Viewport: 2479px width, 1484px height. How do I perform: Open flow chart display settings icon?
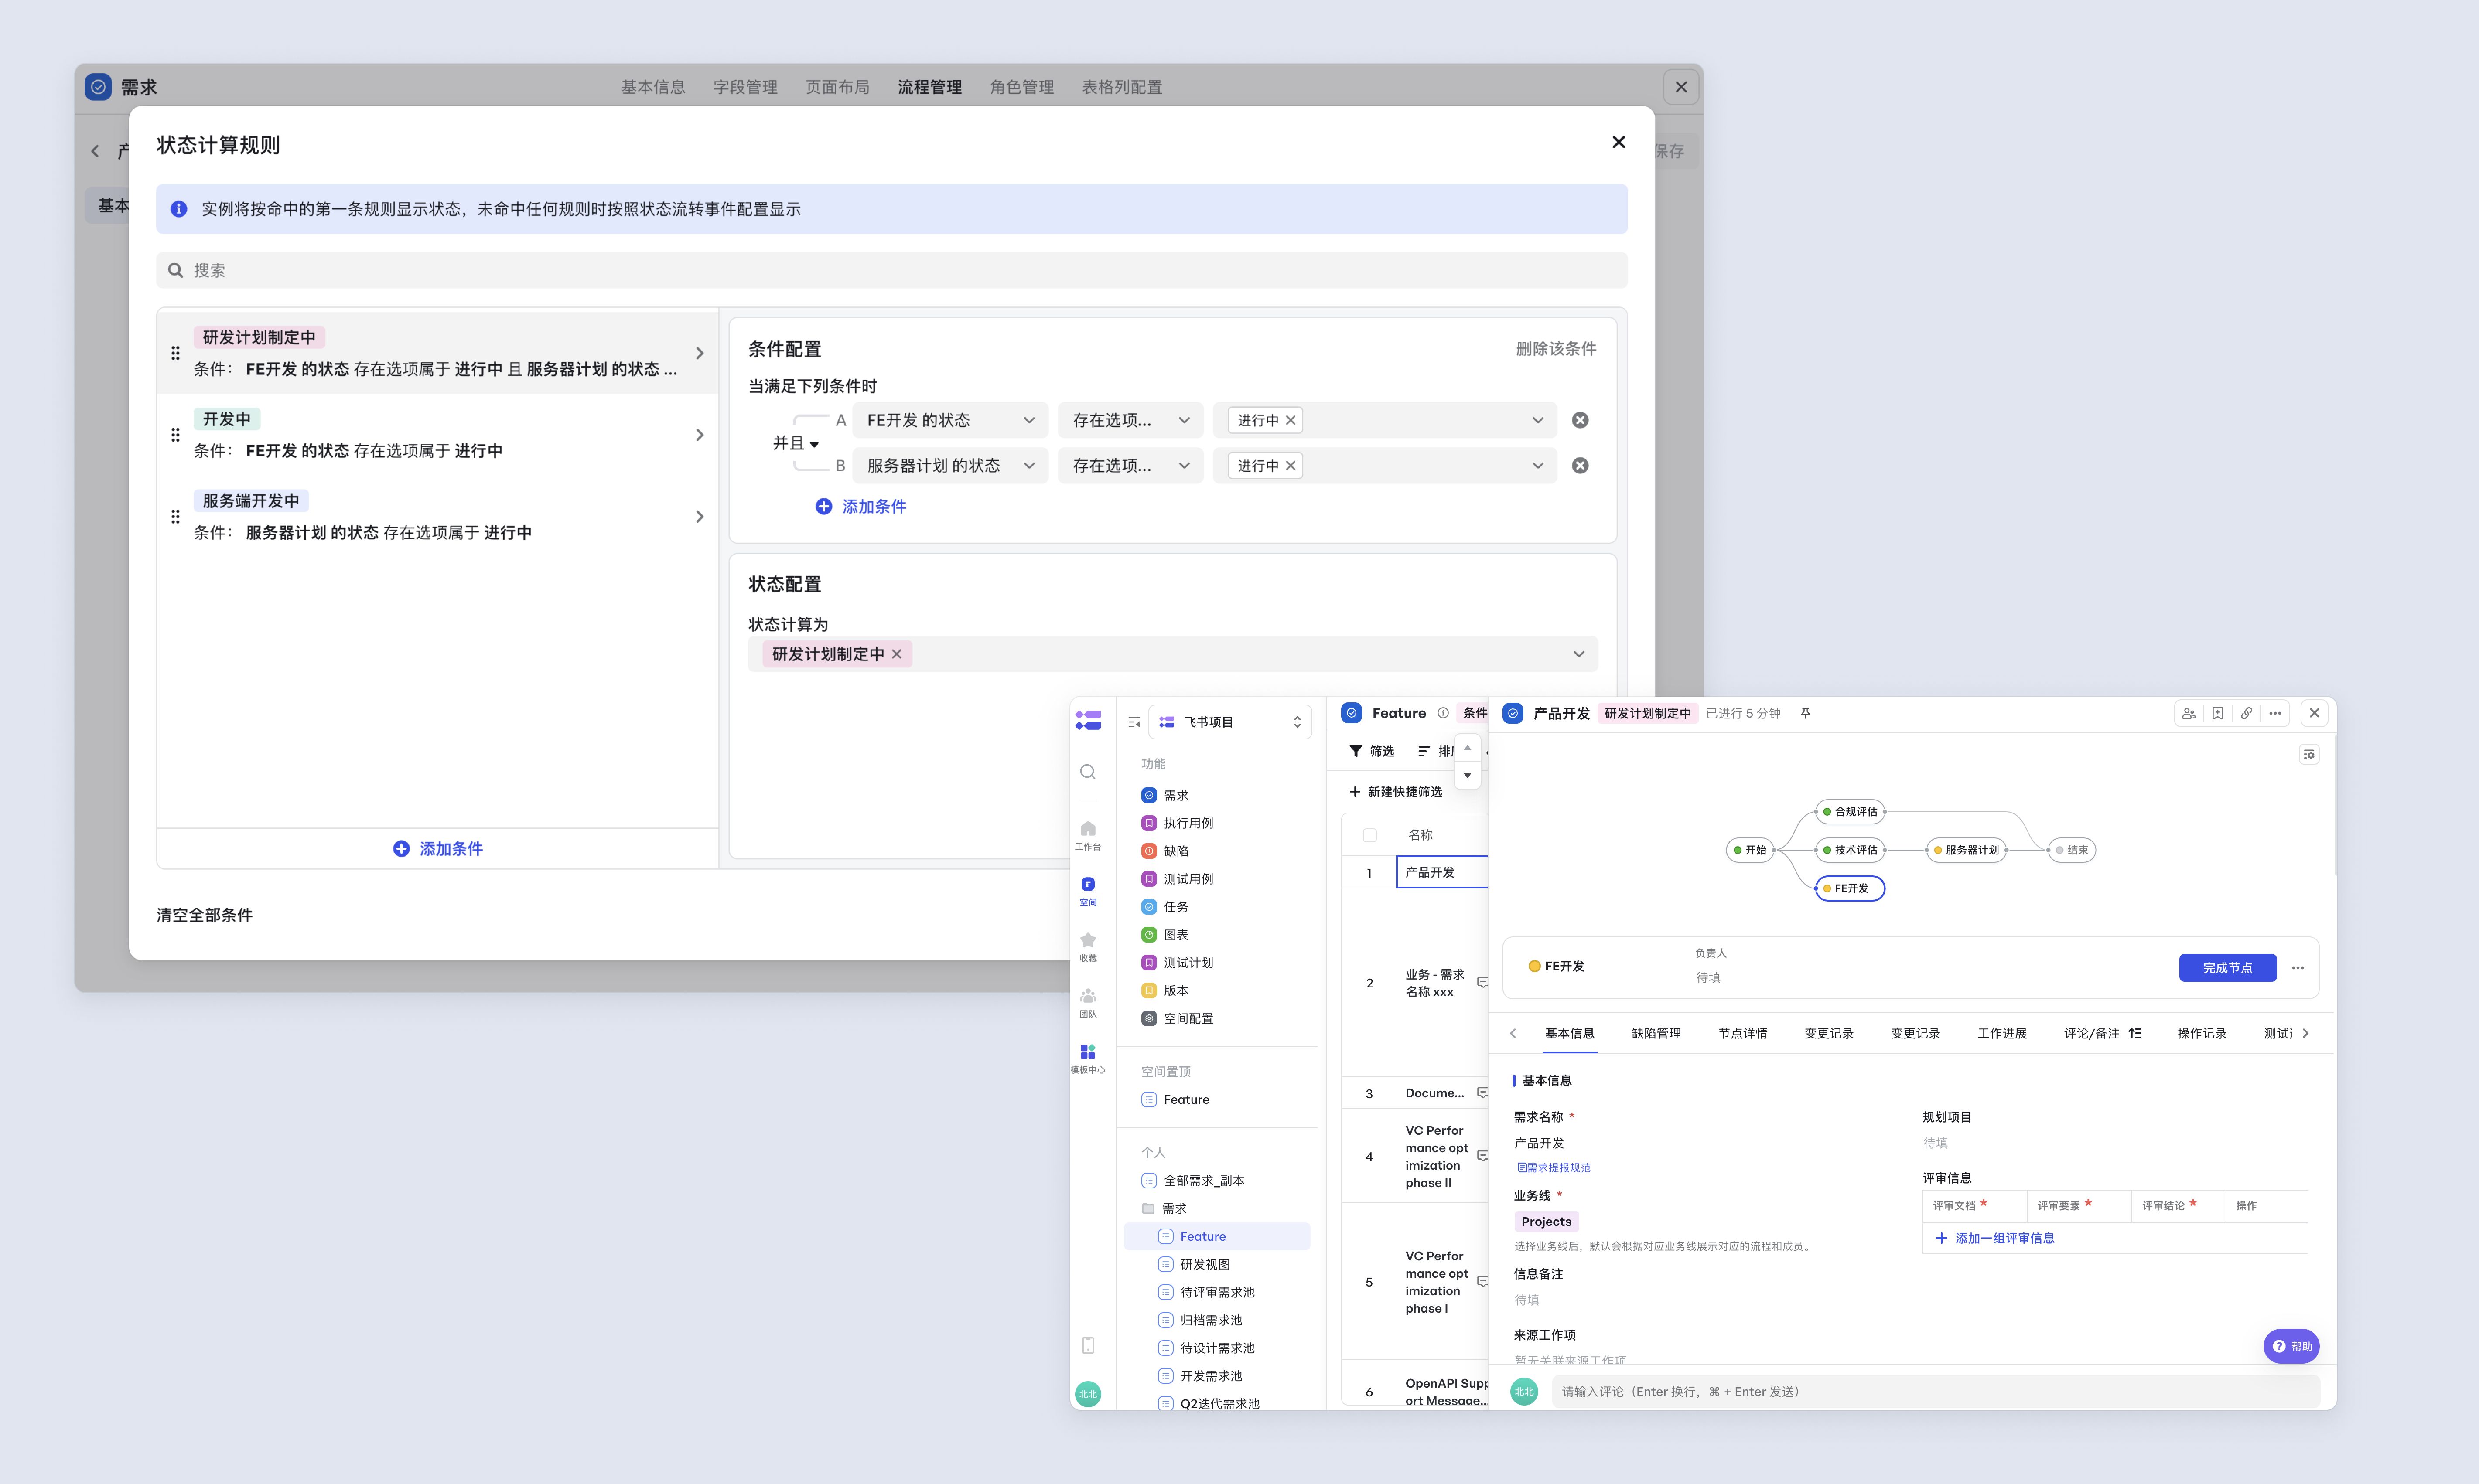[2308, 754]
